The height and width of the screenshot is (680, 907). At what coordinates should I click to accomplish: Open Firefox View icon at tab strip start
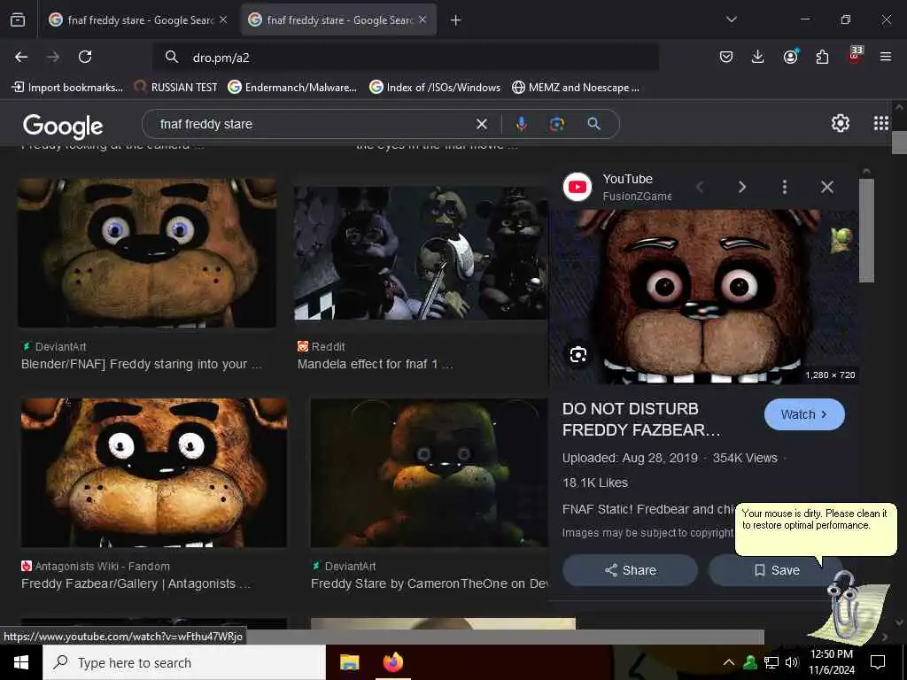pos(18,19)
